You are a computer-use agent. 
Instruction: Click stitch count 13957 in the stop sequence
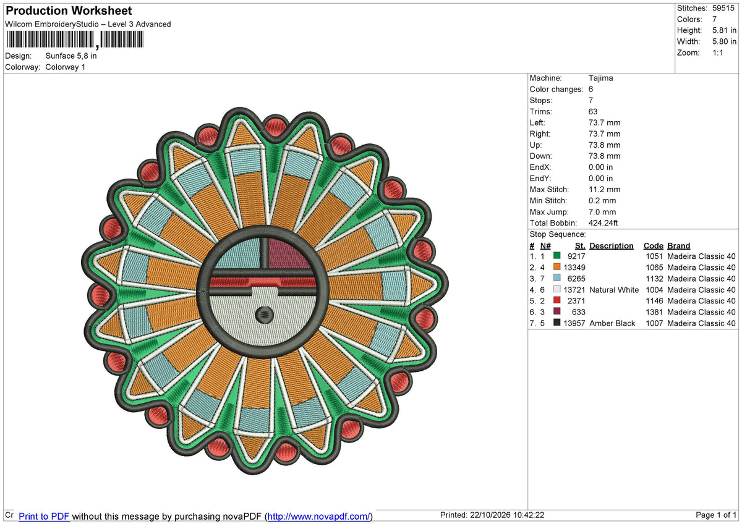[575, 323]
